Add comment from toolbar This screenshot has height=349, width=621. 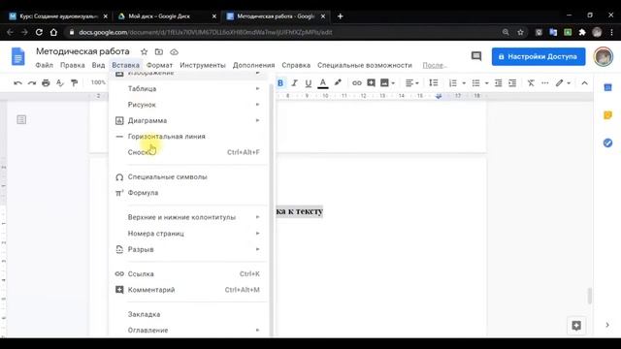pos(371,82)
